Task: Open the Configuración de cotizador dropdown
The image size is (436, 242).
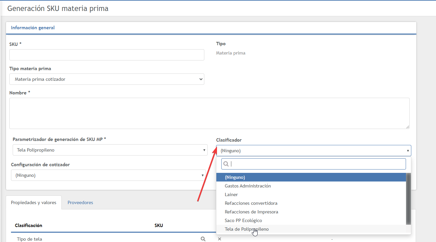Action: (x=108, y=175)
